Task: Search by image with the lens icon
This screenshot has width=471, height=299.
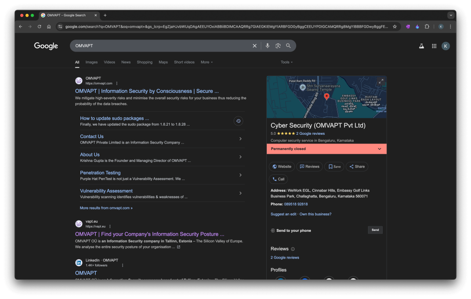Action: (278, 46)
